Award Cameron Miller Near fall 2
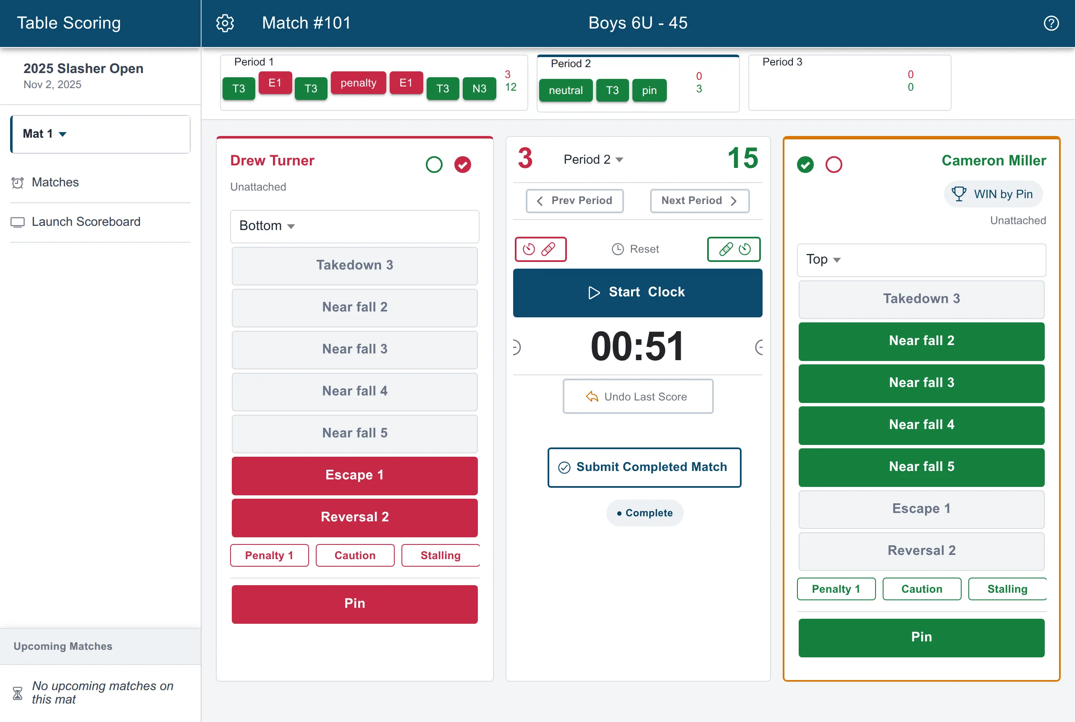1075x722 pixels. 921,341
